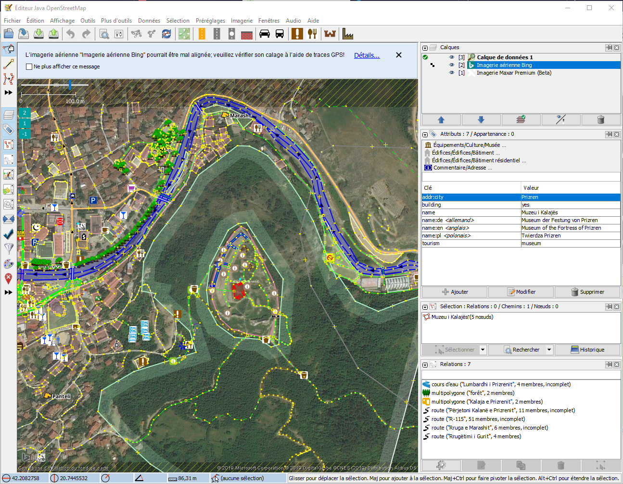The width and height of the screenshot is (623, 484).
Task: Collapse the Relations panel
Action: click(x=425, y=365)
